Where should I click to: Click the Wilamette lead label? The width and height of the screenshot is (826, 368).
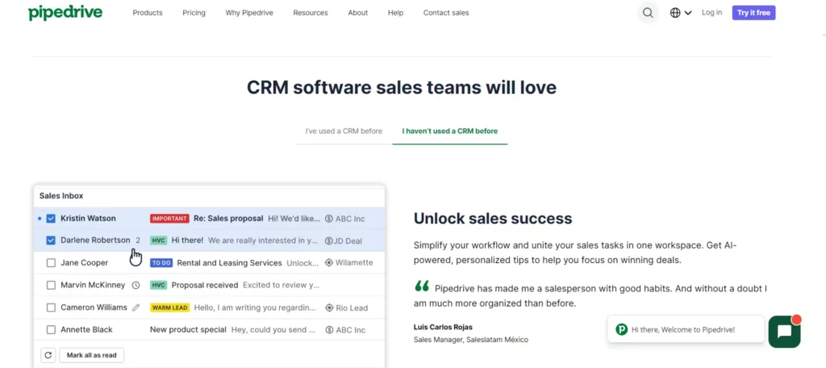355,262
